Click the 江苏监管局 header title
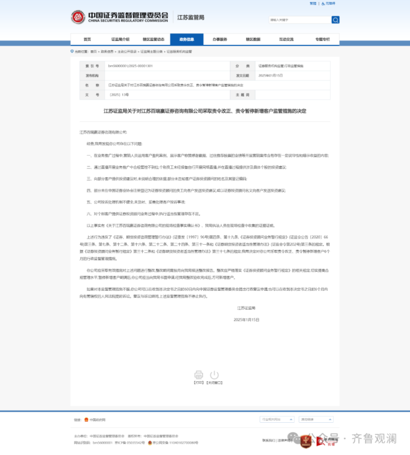This screenshot has width=410, height=455. pos(190,18)
